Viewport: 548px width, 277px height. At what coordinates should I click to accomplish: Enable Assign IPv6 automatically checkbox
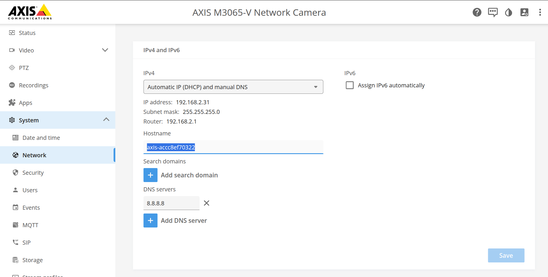(x=349, y=85)
